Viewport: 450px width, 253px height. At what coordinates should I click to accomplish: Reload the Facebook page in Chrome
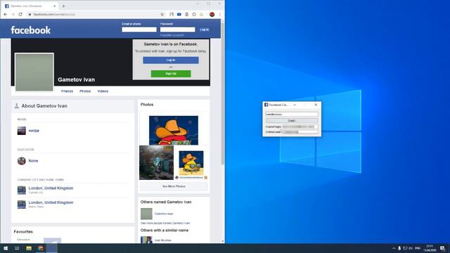tap(20, 14)
